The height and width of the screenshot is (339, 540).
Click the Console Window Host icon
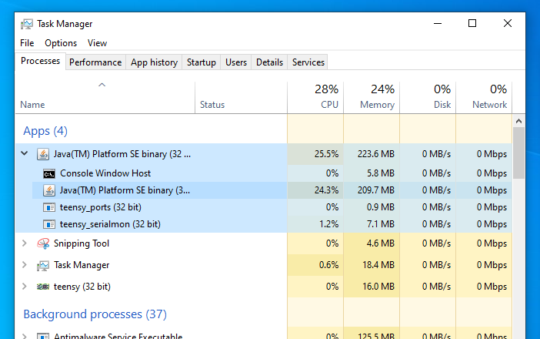[49, 173]
